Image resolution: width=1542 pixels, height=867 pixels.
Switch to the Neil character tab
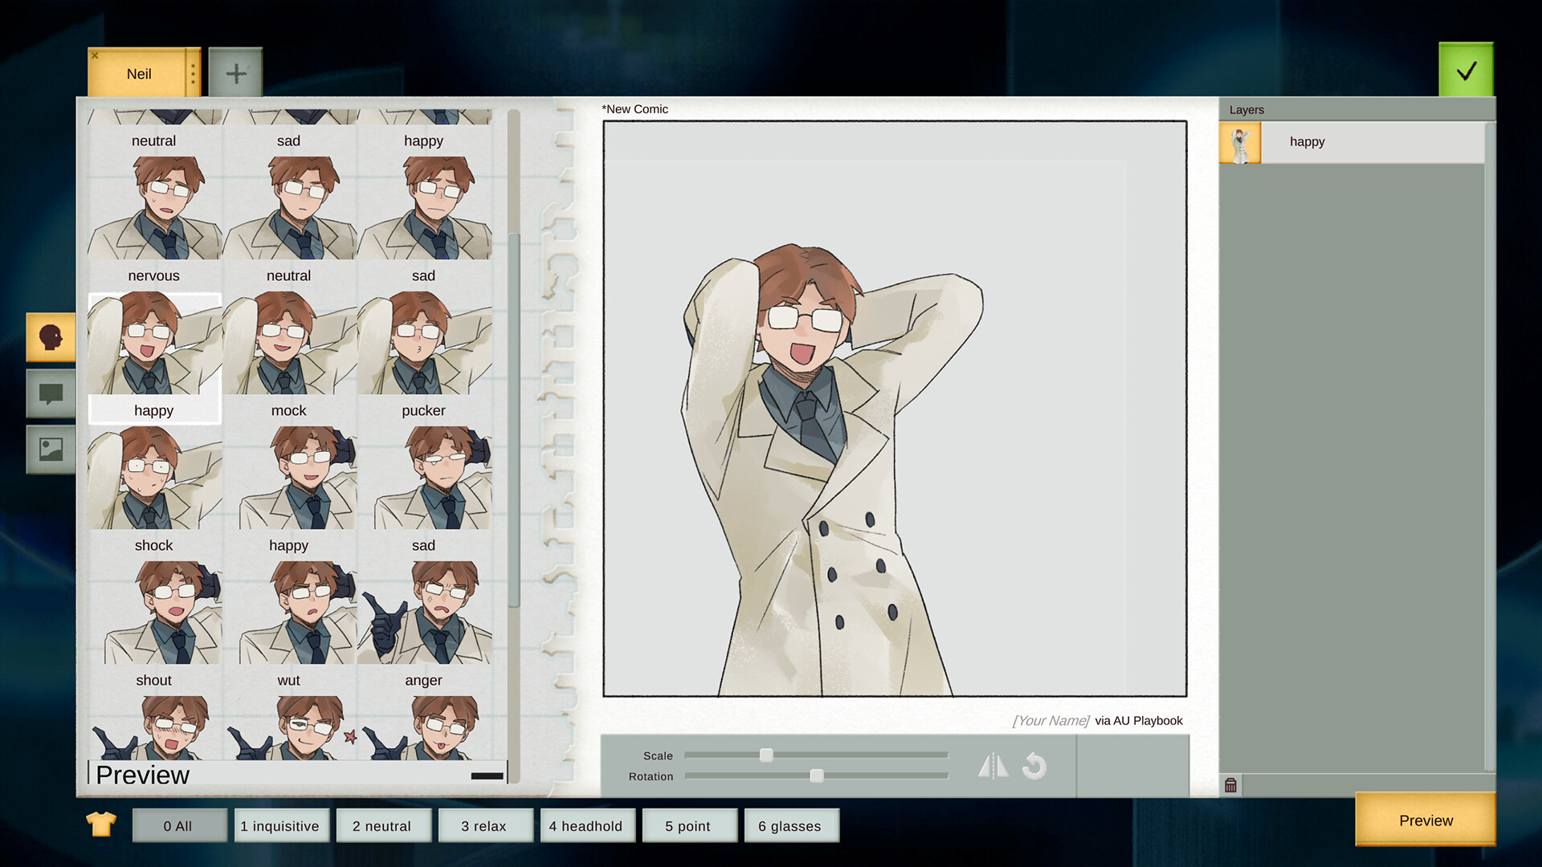click(x=141, y=73)
